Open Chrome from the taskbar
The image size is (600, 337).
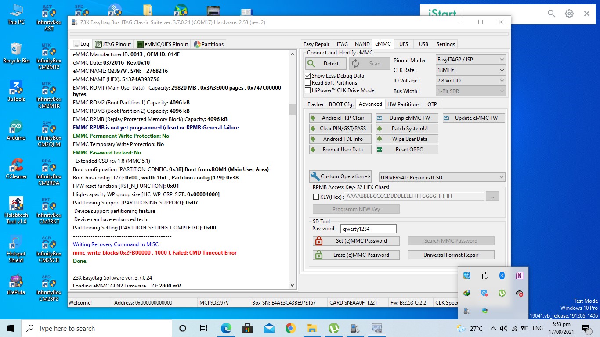coord(290,328)
